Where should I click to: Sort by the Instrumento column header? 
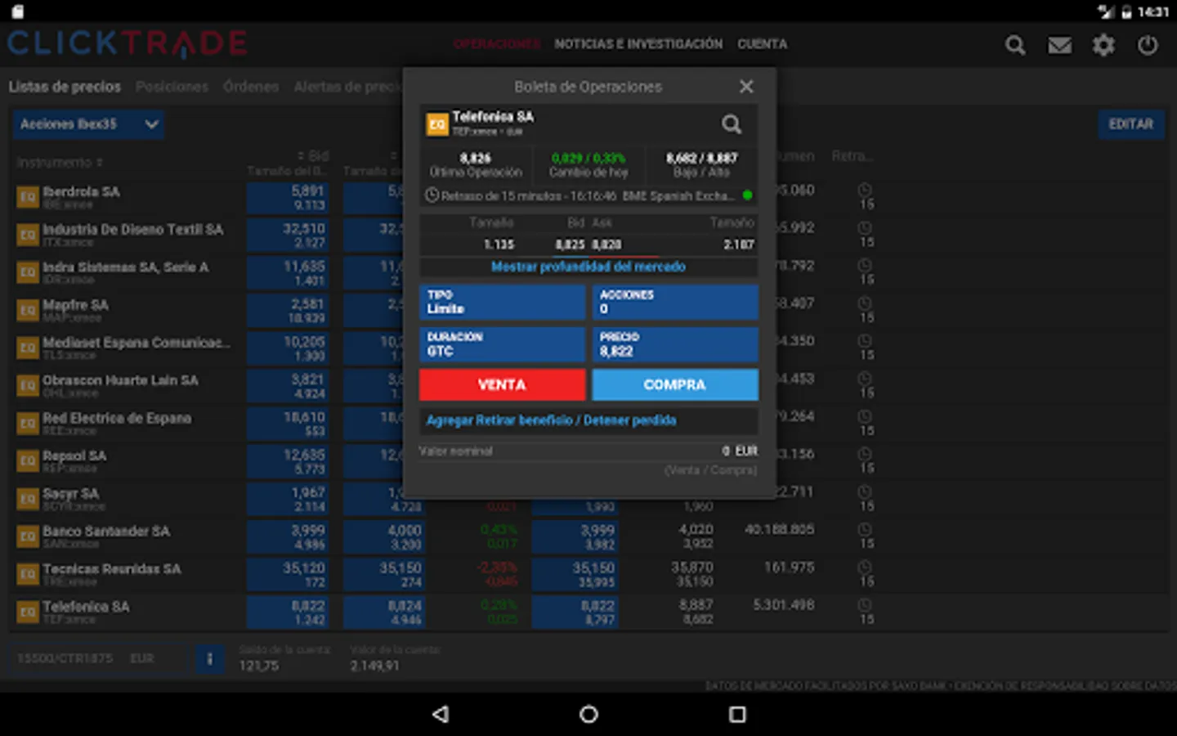click(60, 163)
